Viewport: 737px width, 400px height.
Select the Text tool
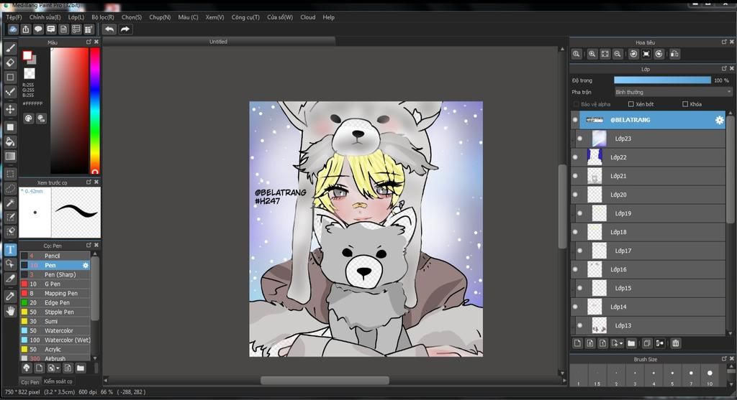click(10, 249)
